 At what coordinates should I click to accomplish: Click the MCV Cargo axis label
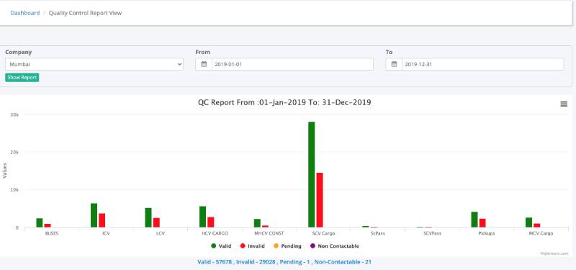[541, 233]
